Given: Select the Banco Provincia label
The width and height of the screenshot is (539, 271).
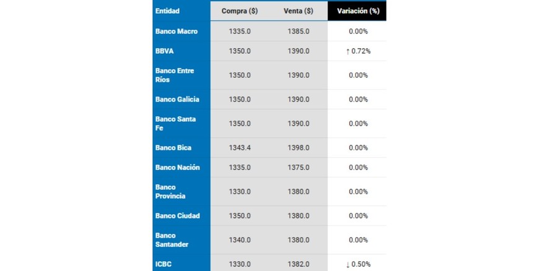Looking at the screenshot, I should (x=170, y=191).
